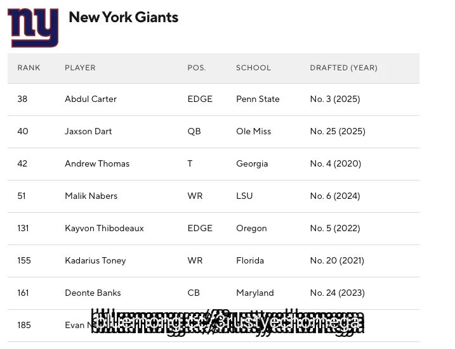Select player name Jaxson Dart
Screen dimensions: 455x349
click(88, 132)
